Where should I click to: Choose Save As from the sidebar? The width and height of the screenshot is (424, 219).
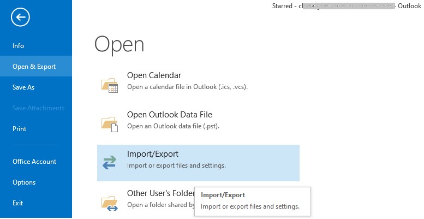[x=23, y=87]
